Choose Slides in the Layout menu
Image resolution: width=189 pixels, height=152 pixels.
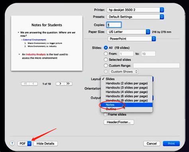127,79
